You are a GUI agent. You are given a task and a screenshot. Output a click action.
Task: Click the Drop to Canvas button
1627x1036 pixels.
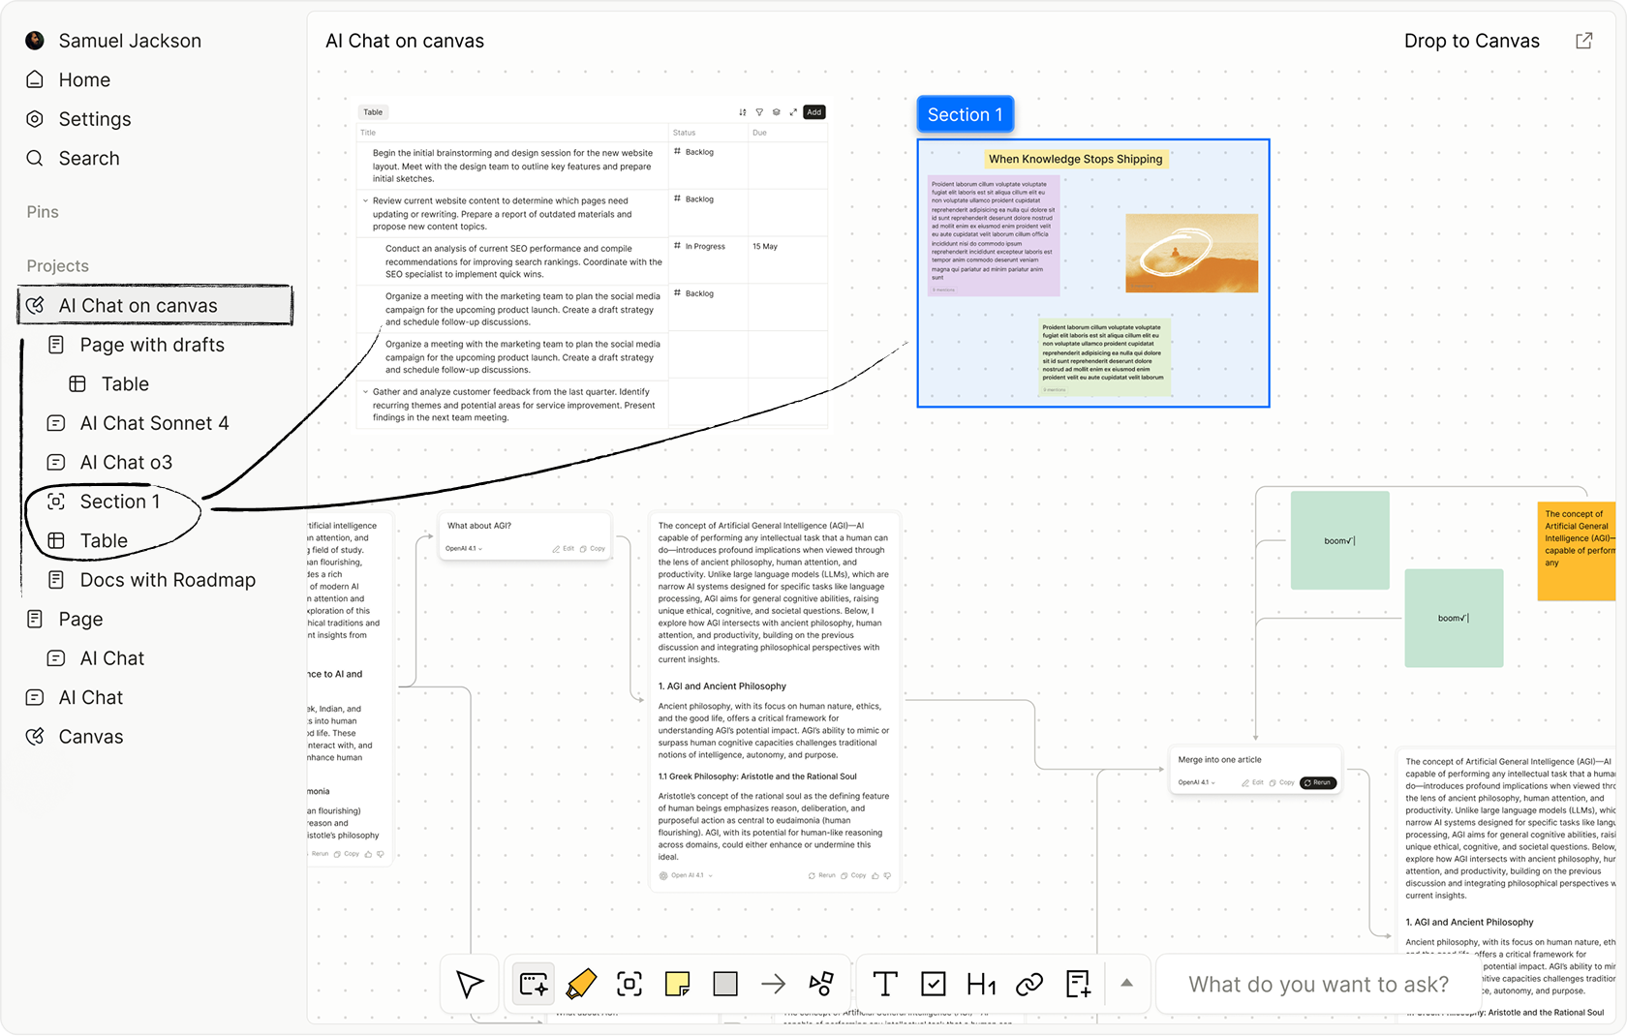coord(1471,41)
